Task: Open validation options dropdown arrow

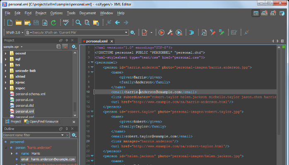Action: 151,33
